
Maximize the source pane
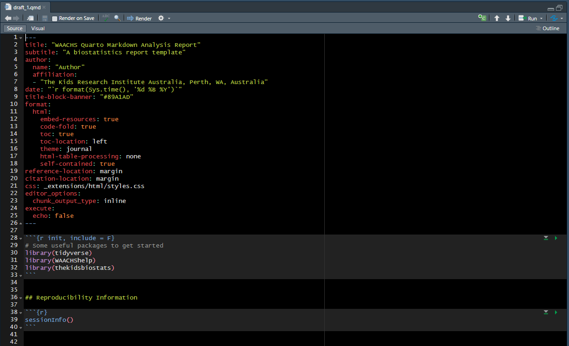(x=559, y=8)
